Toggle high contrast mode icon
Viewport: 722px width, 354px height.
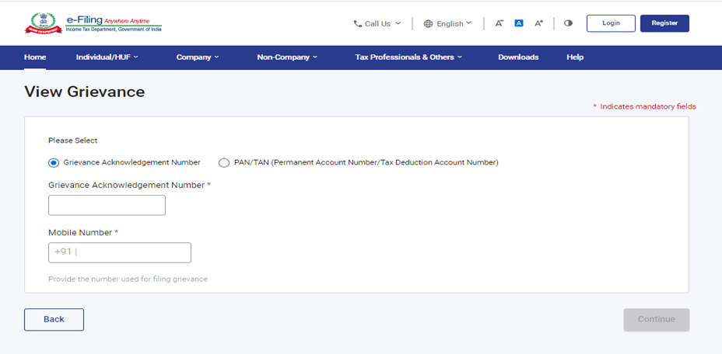click(568, 23)
